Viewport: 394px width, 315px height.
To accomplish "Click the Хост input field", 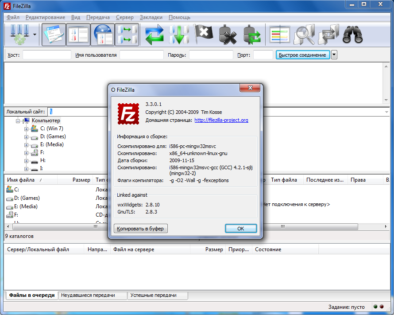I will click(x=47, y=55).
